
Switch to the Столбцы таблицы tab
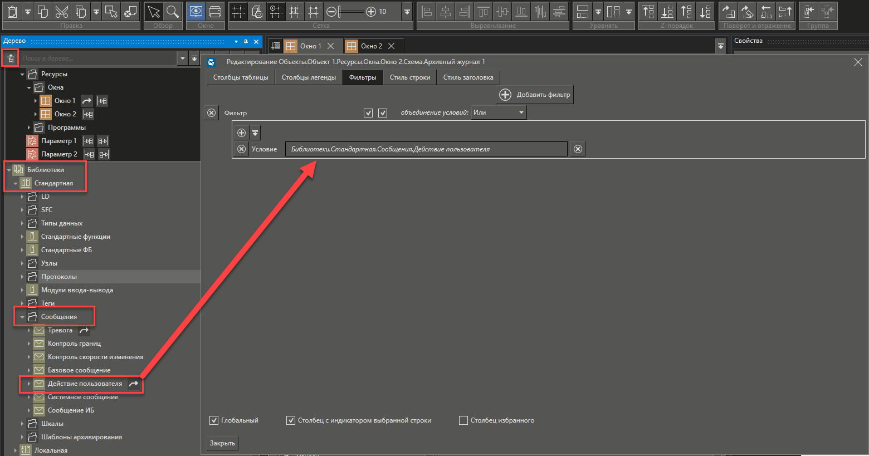tap(241, 77)
